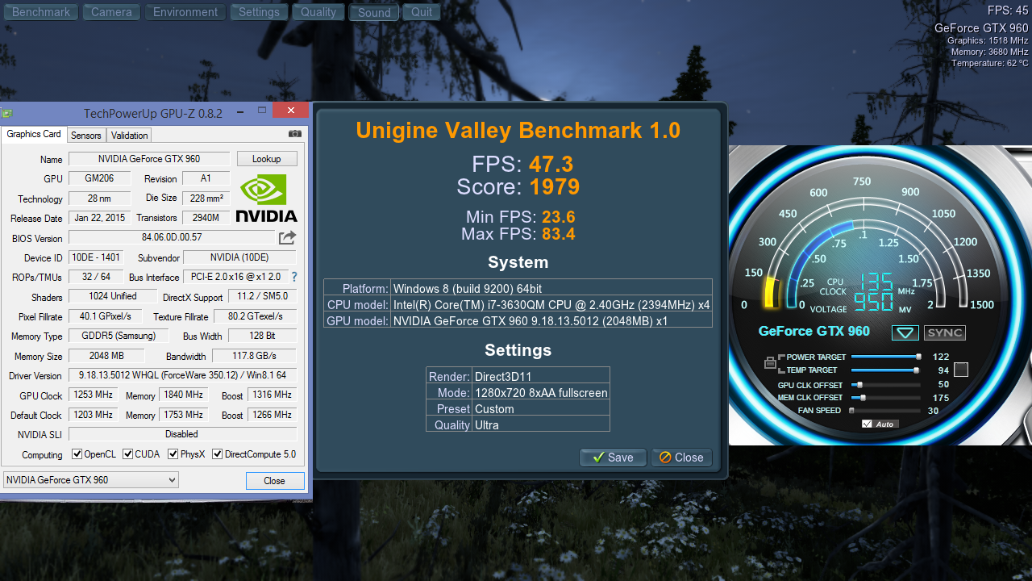Click the Score 1979 value
1032x581 pixels.
click(x=555, y=186)
